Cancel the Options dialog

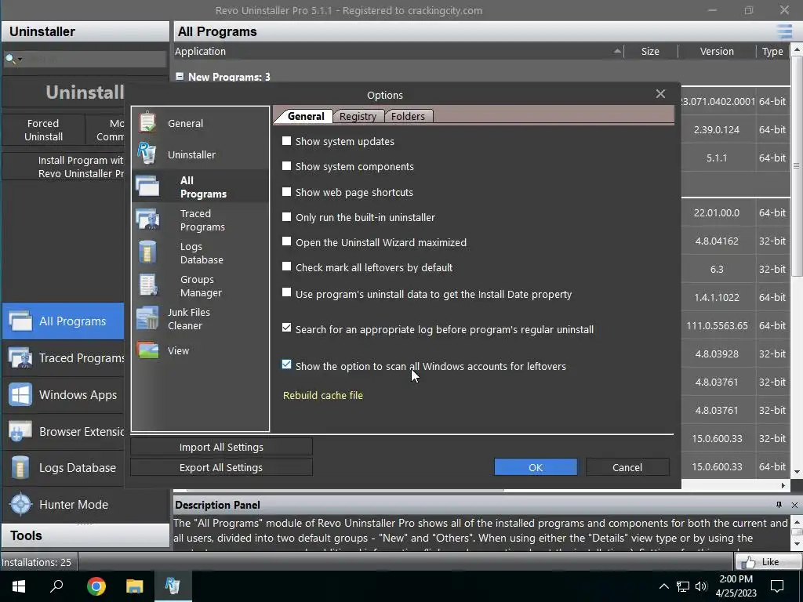point(627,467)
